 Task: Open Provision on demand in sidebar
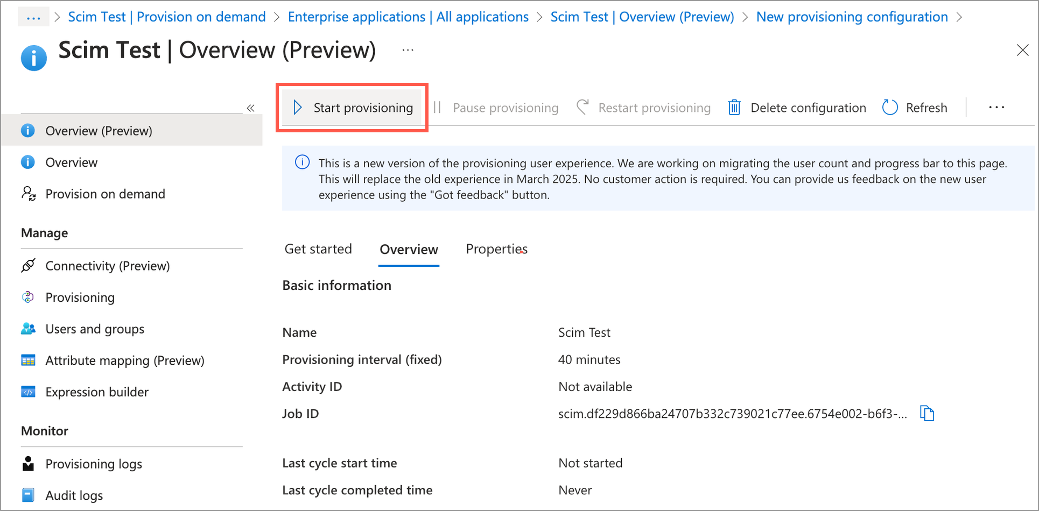point(105,194)
